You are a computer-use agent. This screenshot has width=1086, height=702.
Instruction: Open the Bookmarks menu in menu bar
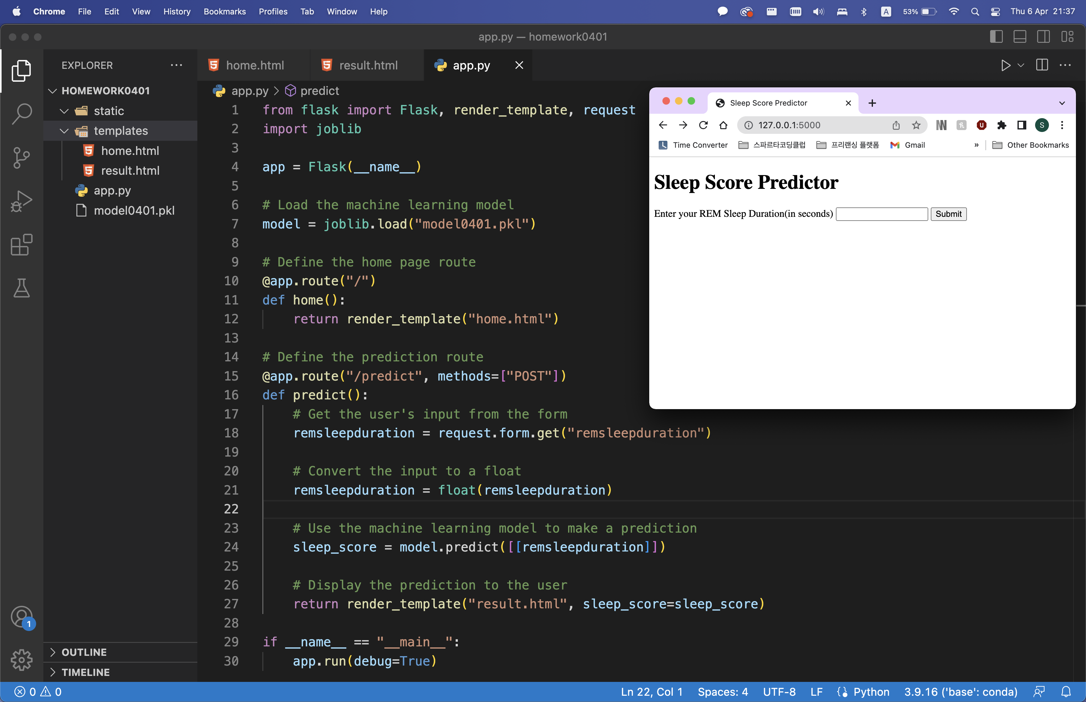point(225,11)
